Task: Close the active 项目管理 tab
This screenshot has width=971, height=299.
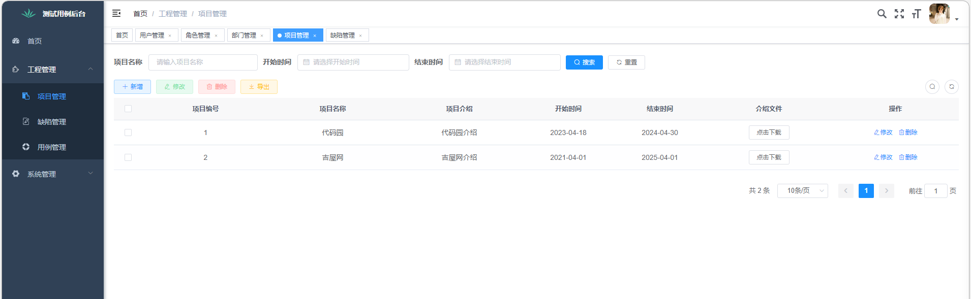Action: (315, 36)
